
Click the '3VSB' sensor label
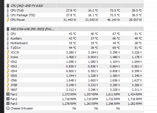(14, 85)
